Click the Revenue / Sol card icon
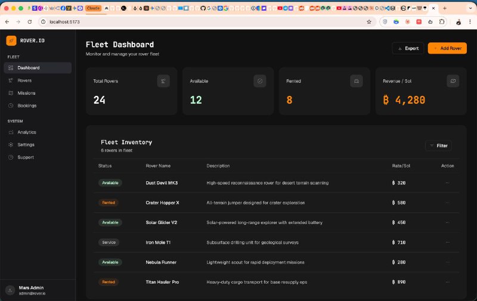 click(x=453, y=81)
